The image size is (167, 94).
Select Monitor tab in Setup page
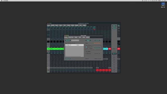[x=88, y=37]
